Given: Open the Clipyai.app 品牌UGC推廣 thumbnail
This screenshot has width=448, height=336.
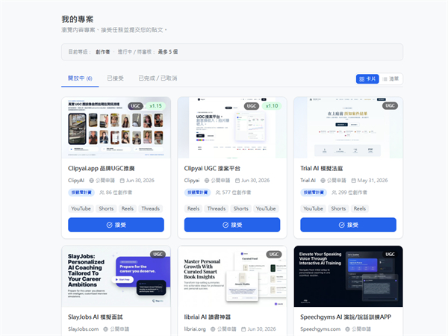Looking at the screenshot, I should pos(116,128).
